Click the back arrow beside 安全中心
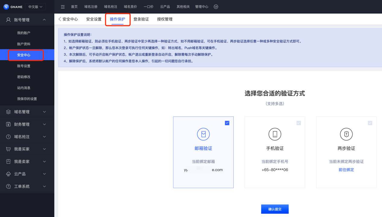This screenshot has width=382, height=217. pos(60,19)
